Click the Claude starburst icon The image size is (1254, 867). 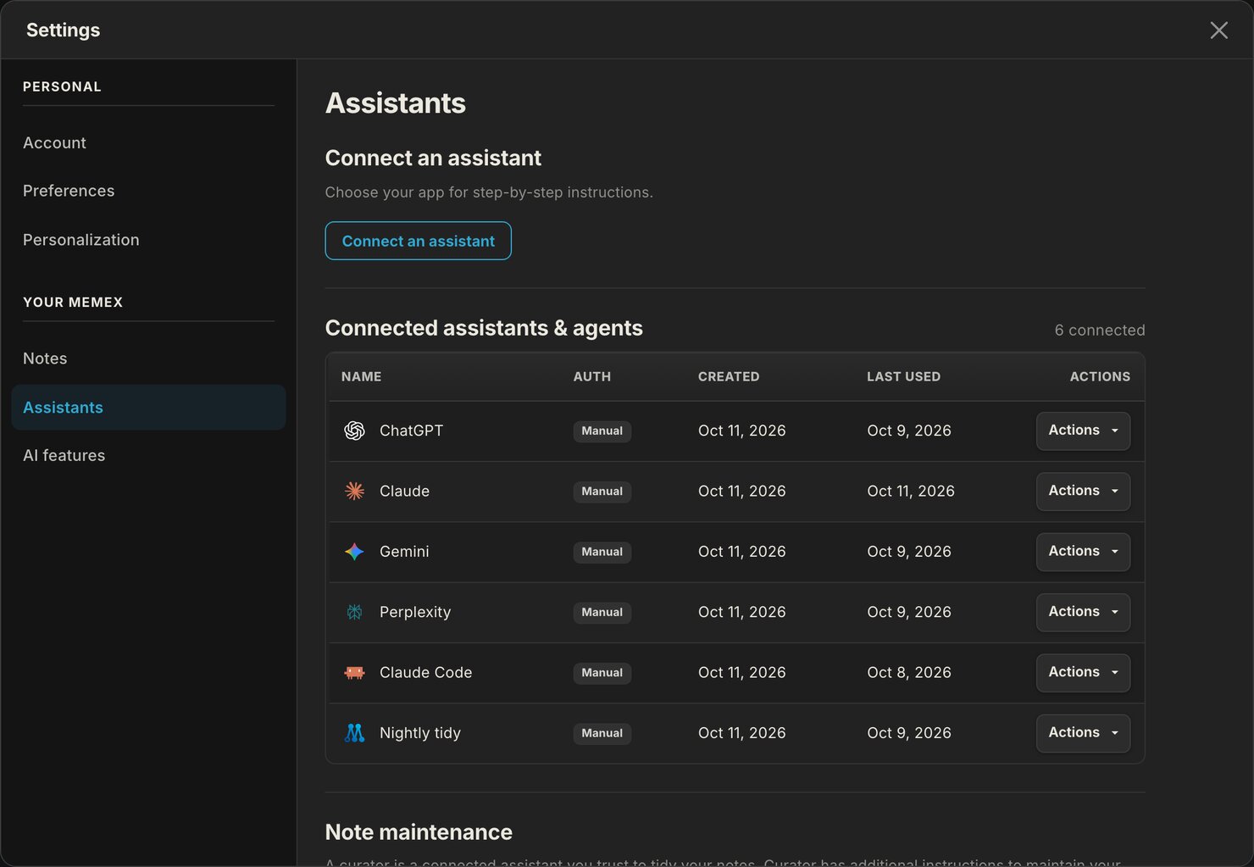(x=354, y=491)
